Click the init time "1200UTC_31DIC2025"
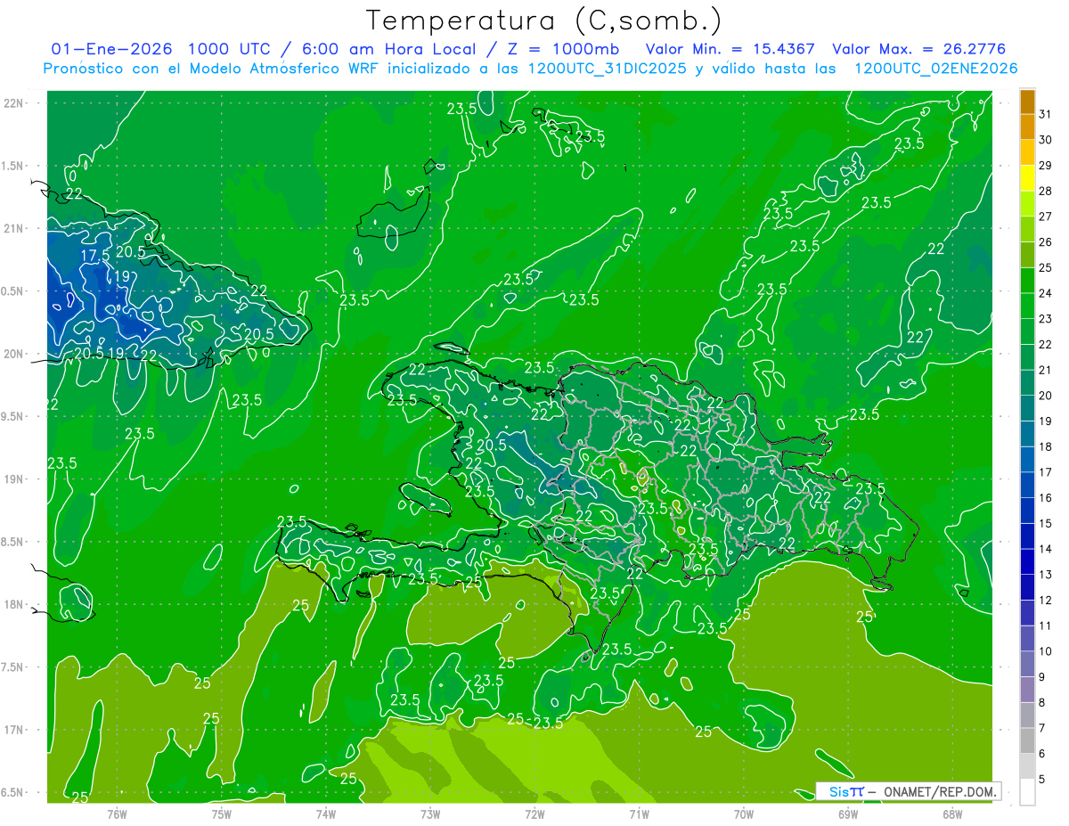 click(608, 69)
